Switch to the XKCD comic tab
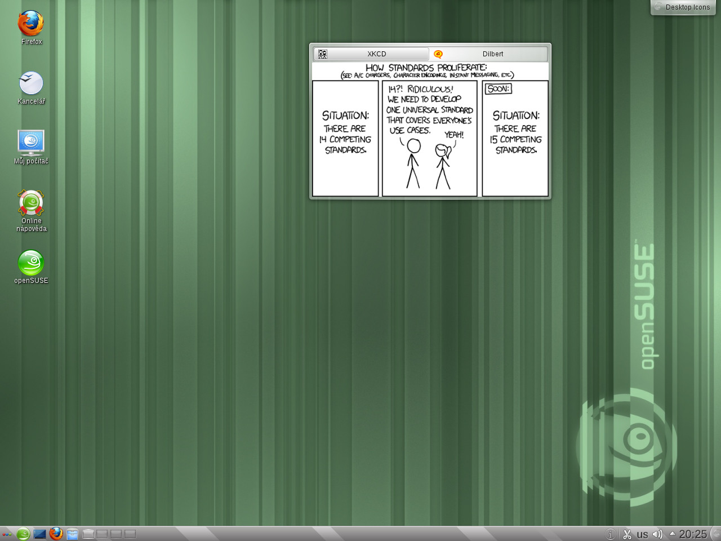This screenshot has height=541, width=721. point(371,54)
